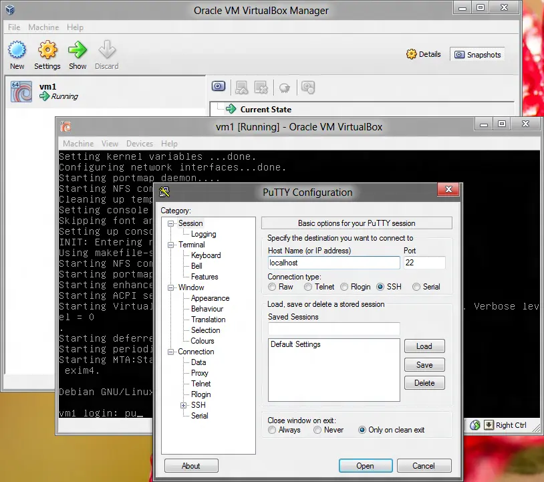
Task: Click the Discard toolbar icon
Action: click(107, 50)
